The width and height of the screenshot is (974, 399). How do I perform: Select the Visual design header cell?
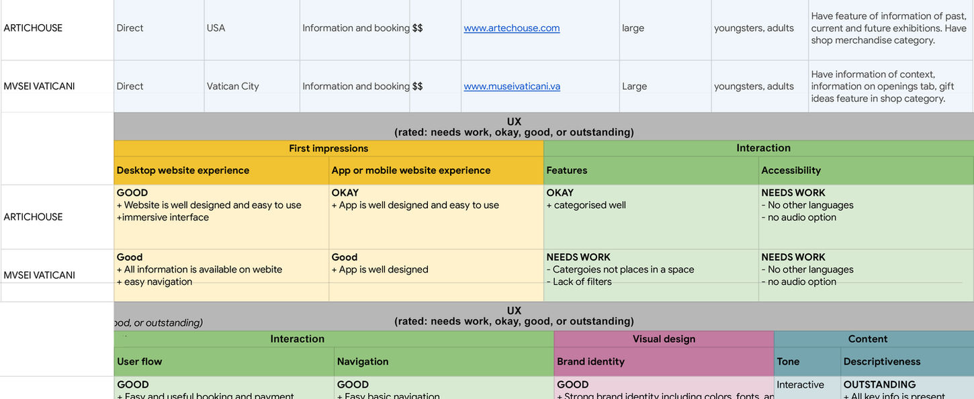pos(664,339)
